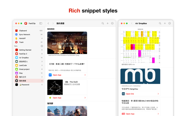
Task: Click the FastClip app logo icon
Action: click(26, 23)
